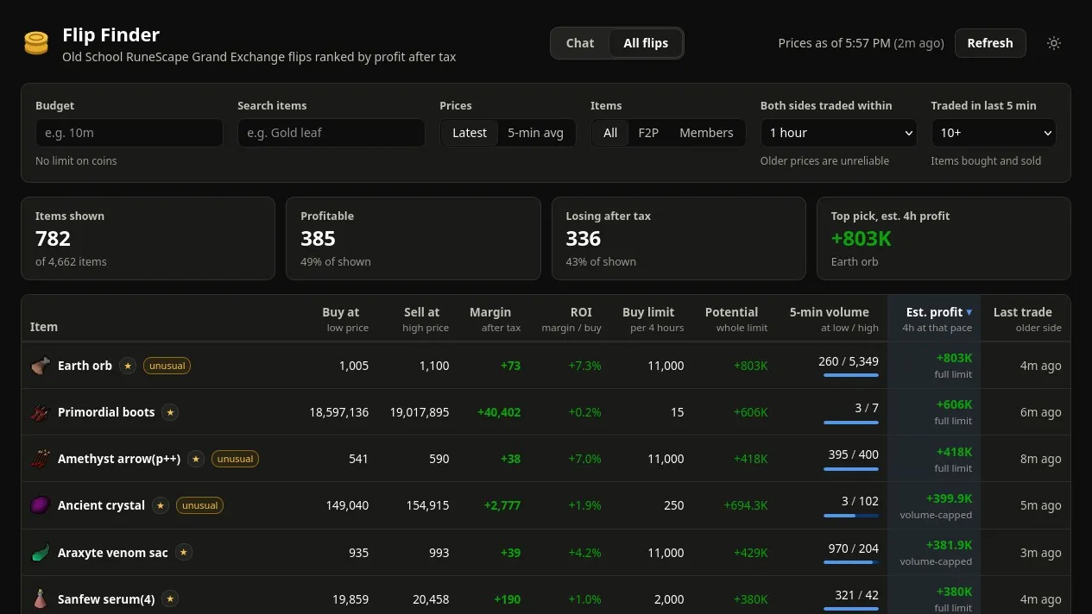Click the Refresh button
Screen dimensions: 1092x614
[x=990, y=43]
